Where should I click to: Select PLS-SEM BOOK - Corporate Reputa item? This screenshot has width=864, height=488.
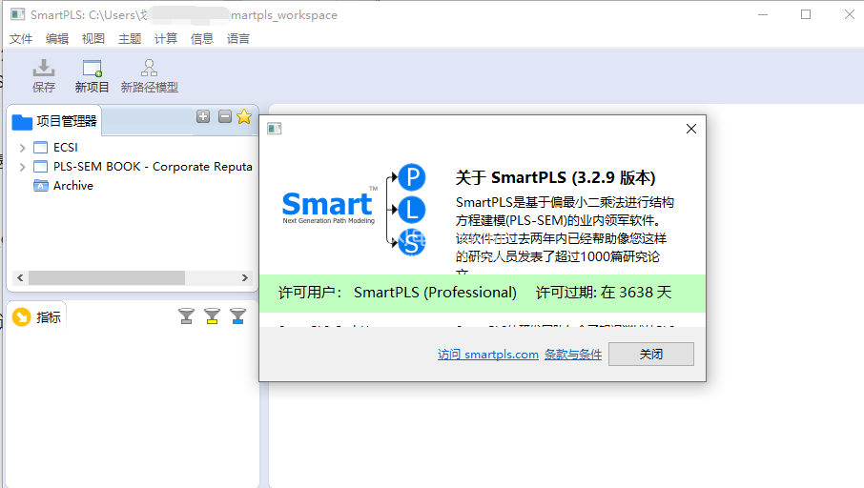[x=153, y=167]
